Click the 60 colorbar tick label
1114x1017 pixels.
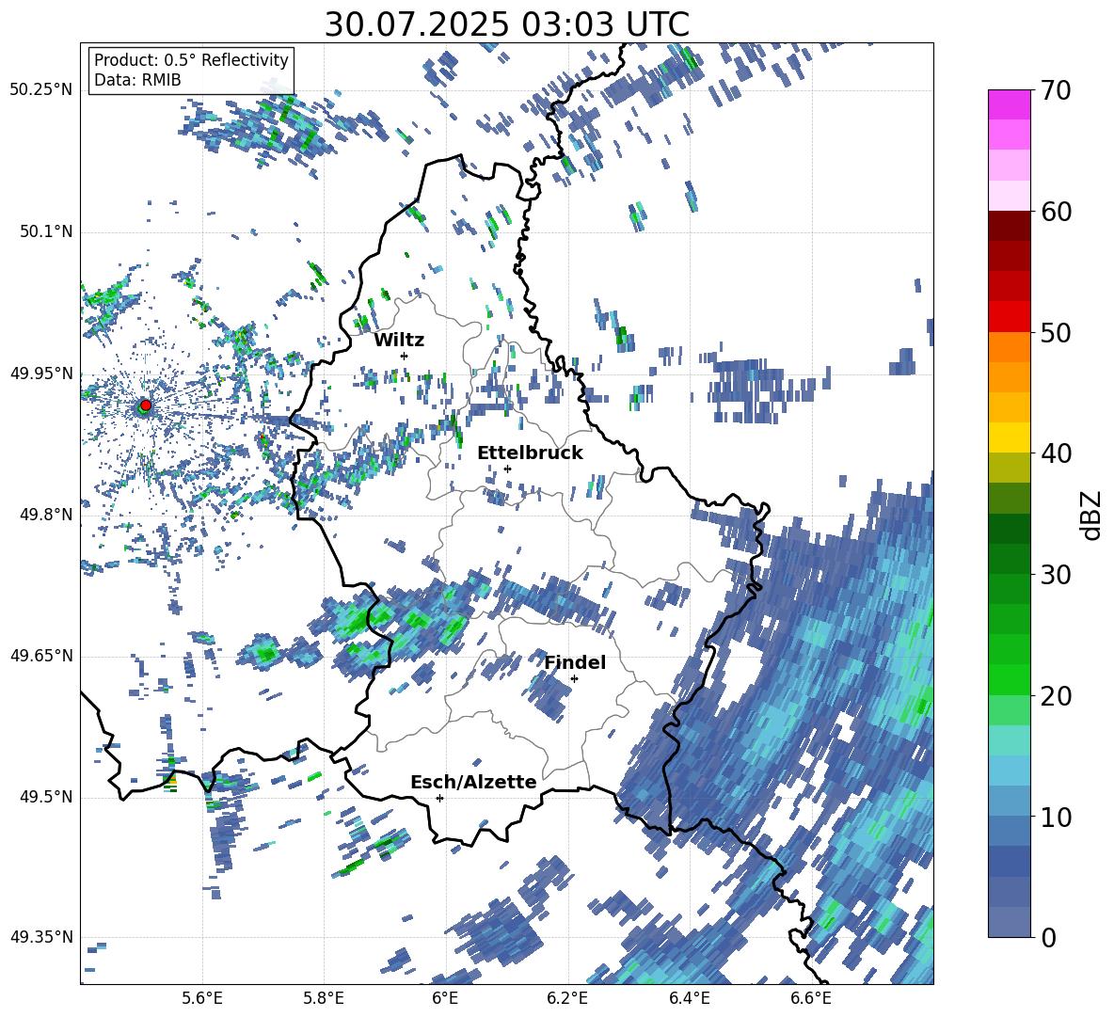1055,212
